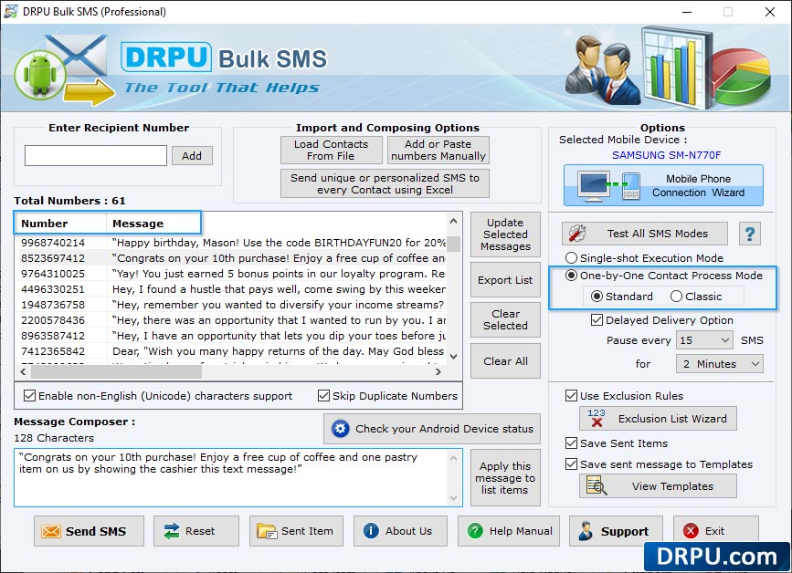Open the Pause every 15 SMS dropdown
Screen dimensions: 792x573
(704, 340)
